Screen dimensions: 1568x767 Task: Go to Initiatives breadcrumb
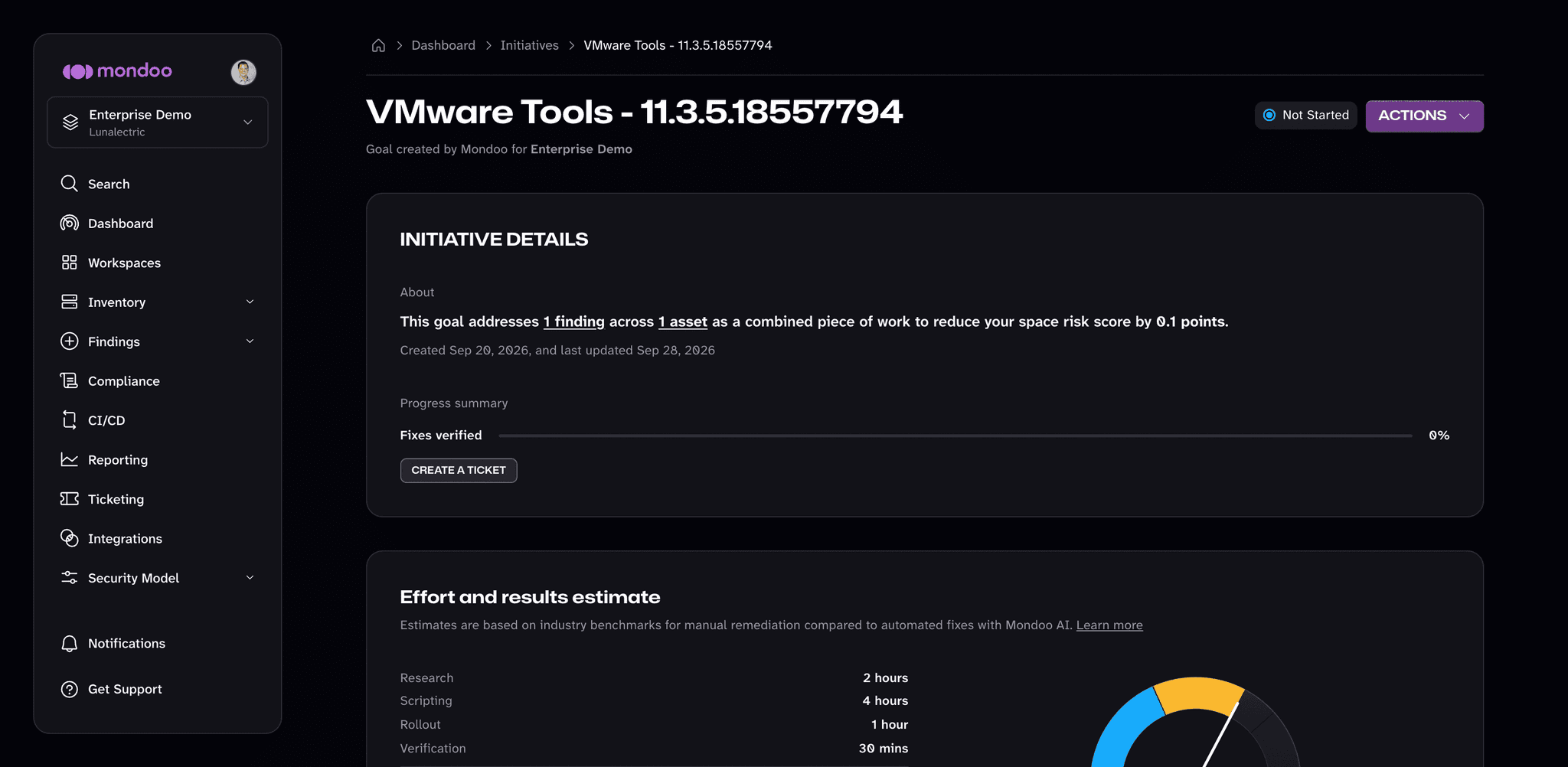click(530, 45)
